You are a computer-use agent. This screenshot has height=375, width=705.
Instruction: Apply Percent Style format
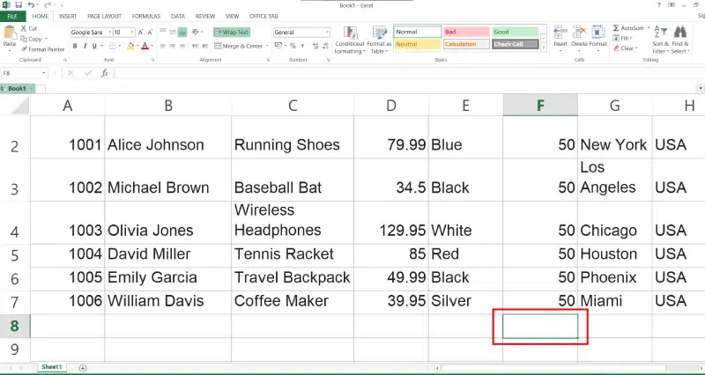click(x=293, y=46)
